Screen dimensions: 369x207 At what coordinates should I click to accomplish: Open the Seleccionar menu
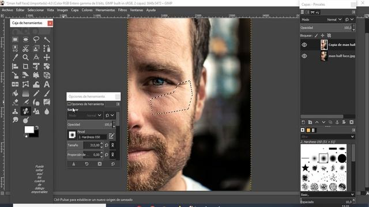pos(36,10)
